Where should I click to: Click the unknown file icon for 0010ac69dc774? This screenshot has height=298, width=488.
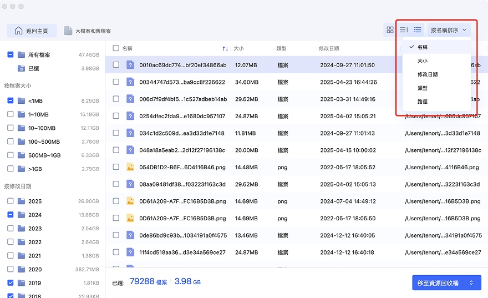pyautogui.click(x=130, y=65)
